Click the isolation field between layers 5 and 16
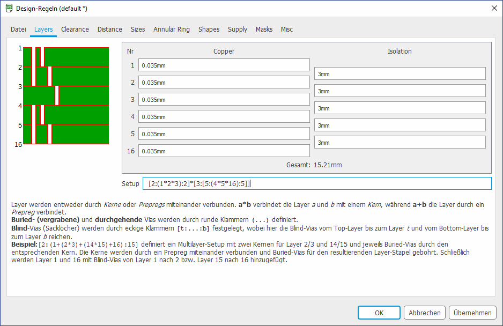The image size is (503, 326). point(400,143)
